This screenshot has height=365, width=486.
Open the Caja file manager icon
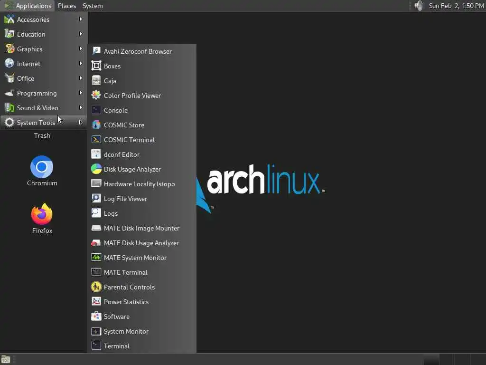click(96, 81)
